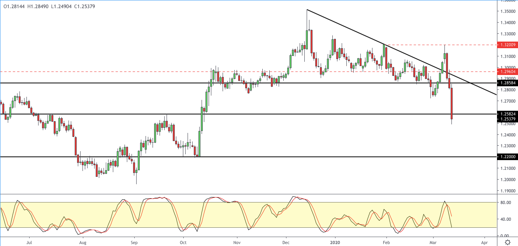Click the Apr label on time axis
This screenshot has width=518, height=246.
(485, 242)
